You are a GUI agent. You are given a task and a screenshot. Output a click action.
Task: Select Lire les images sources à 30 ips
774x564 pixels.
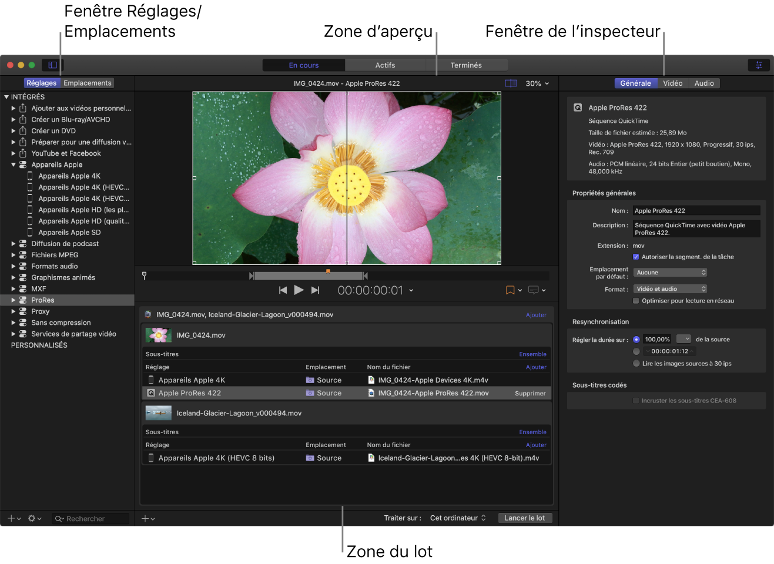636,364
